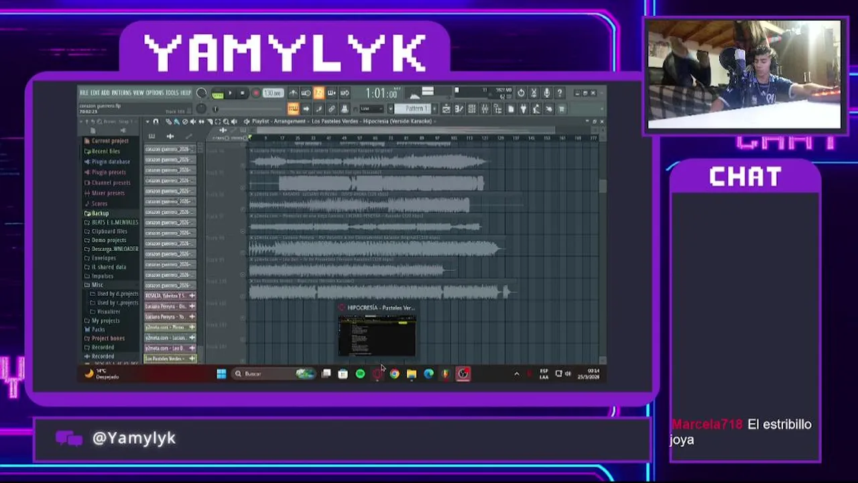Screen dimensions: 858x483
Task: Click the question mark help icon
Action: (560, 93)
